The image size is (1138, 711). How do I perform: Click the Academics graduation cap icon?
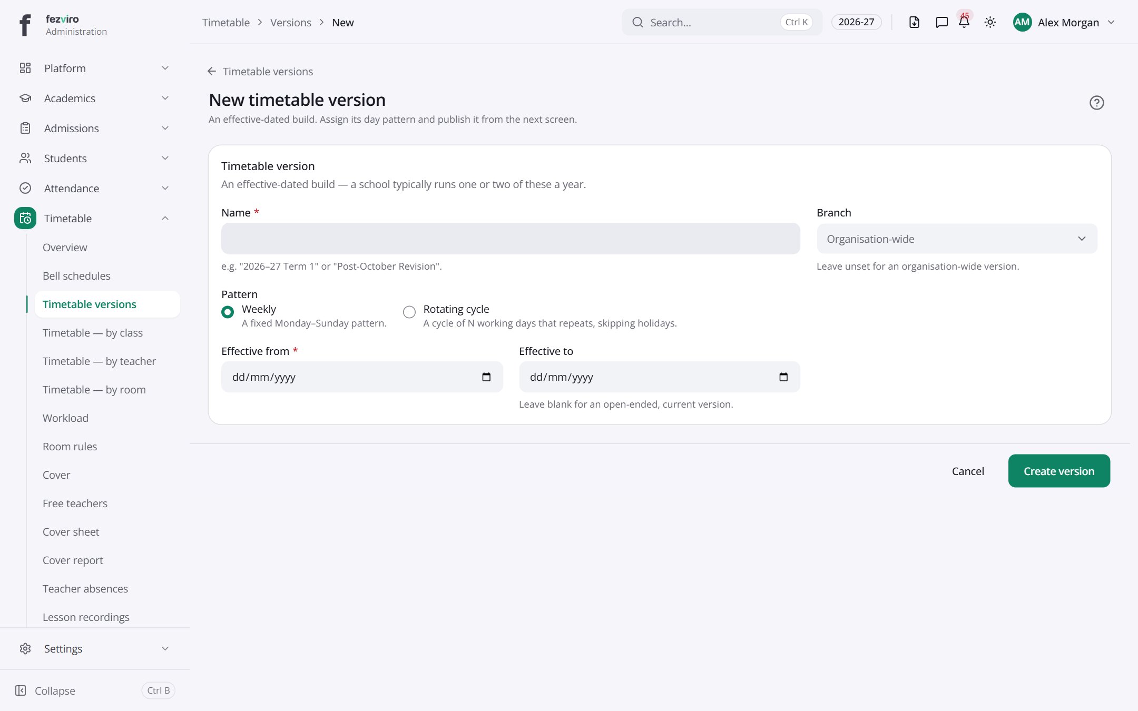(x=25, y=98)
